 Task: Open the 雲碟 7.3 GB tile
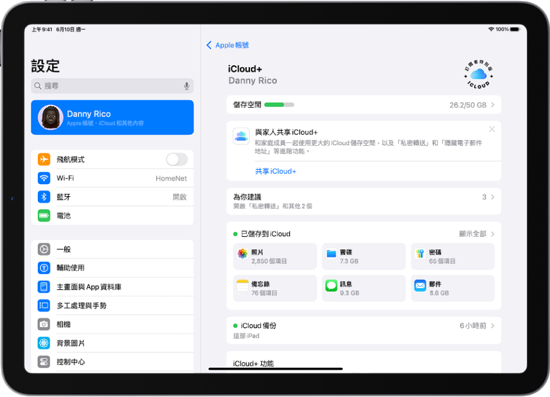(364, 256)
